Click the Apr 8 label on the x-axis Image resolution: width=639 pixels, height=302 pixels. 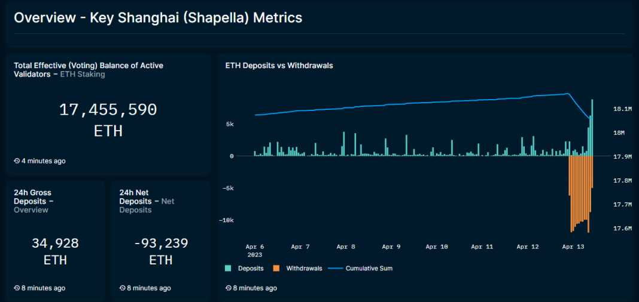(346, 246)
